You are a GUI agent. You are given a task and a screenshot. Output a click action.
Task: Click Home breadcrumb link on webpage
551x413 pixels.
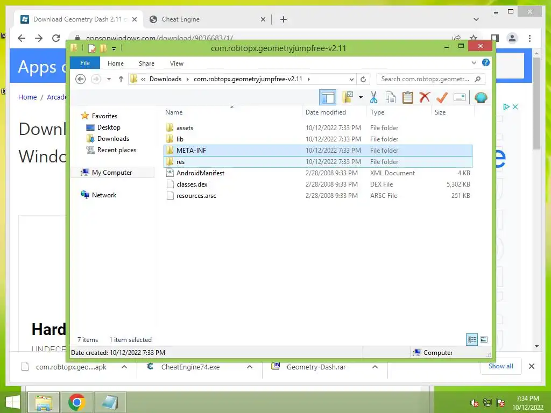pyautogui.click(x=27, y=97)
